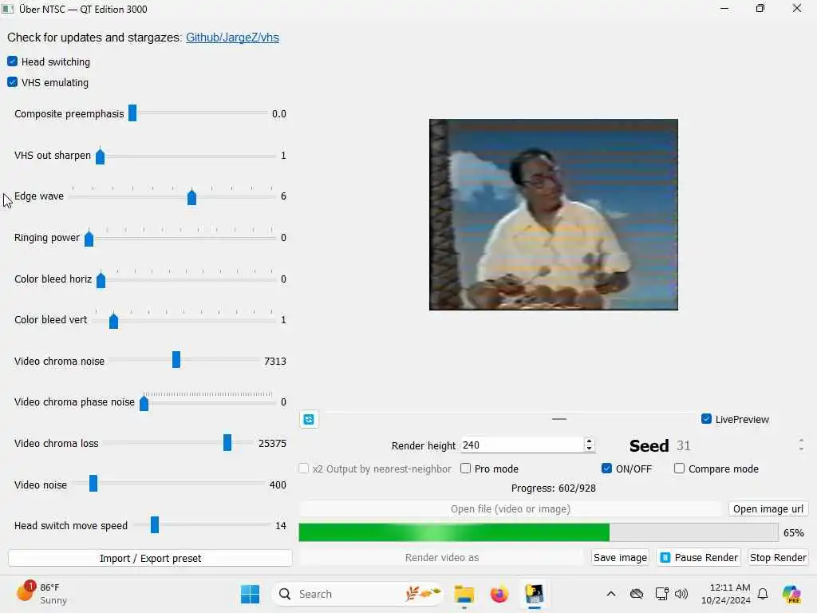The image size is (817, 613).
Task: Click the Video chroma noise slider handle
Action: (x=176, y=360)
